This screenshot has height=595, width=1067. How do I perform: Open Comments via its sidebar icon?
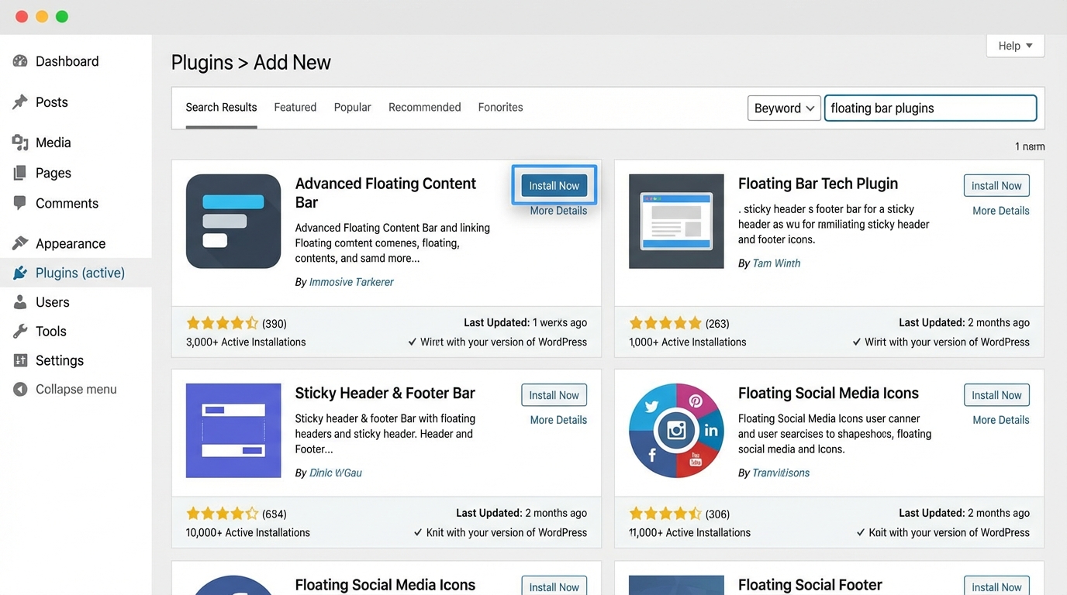[19, 203]
